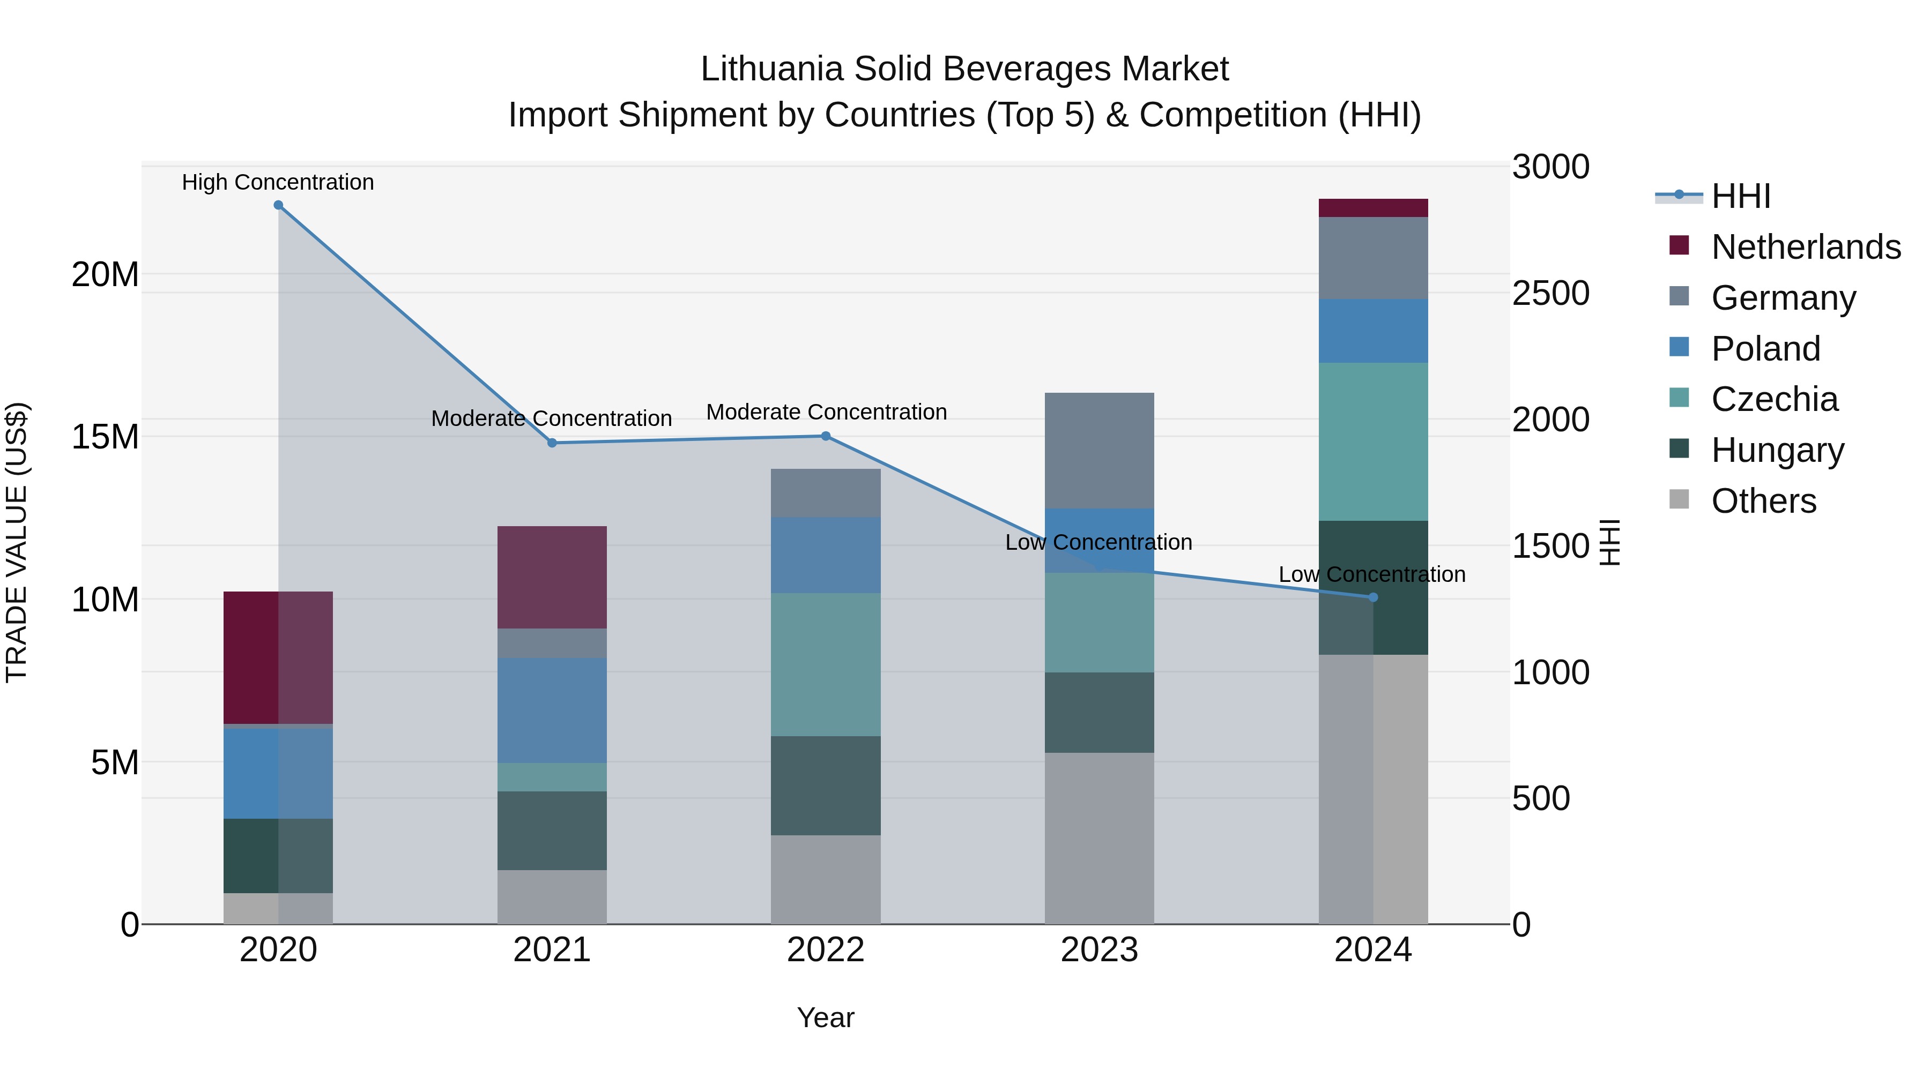This screenshot has width=1930, height=1085.
Task: Click the Netherlands legend color swatch
Action: 1679,245
